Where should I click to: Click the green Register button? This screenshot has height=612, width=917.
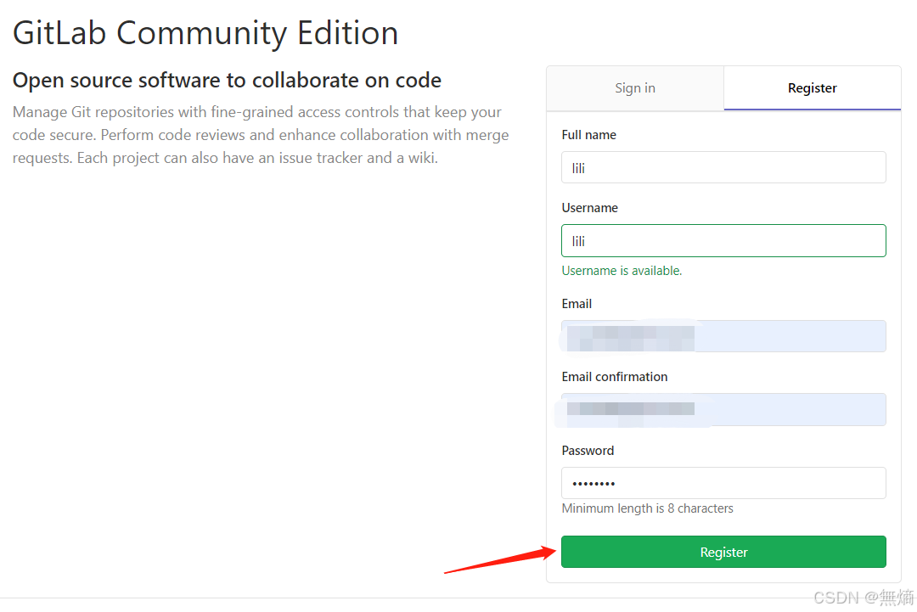point(723,552)
